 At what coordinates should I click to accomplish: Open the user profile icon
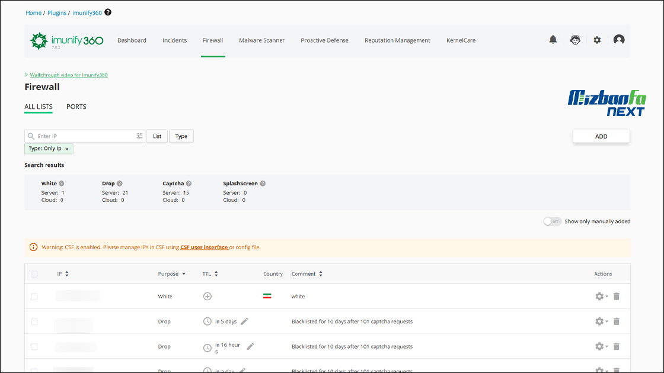pyautogui.click(x=619, y=40)
